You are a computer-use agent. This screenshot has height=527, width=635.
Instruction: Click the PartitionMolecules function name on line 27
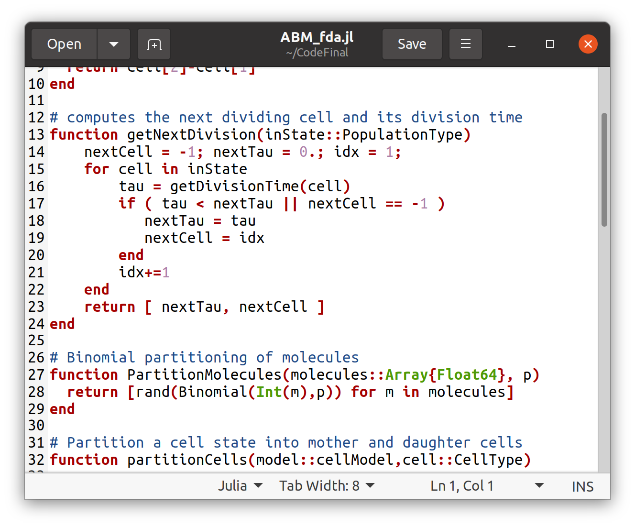[204, 375]
